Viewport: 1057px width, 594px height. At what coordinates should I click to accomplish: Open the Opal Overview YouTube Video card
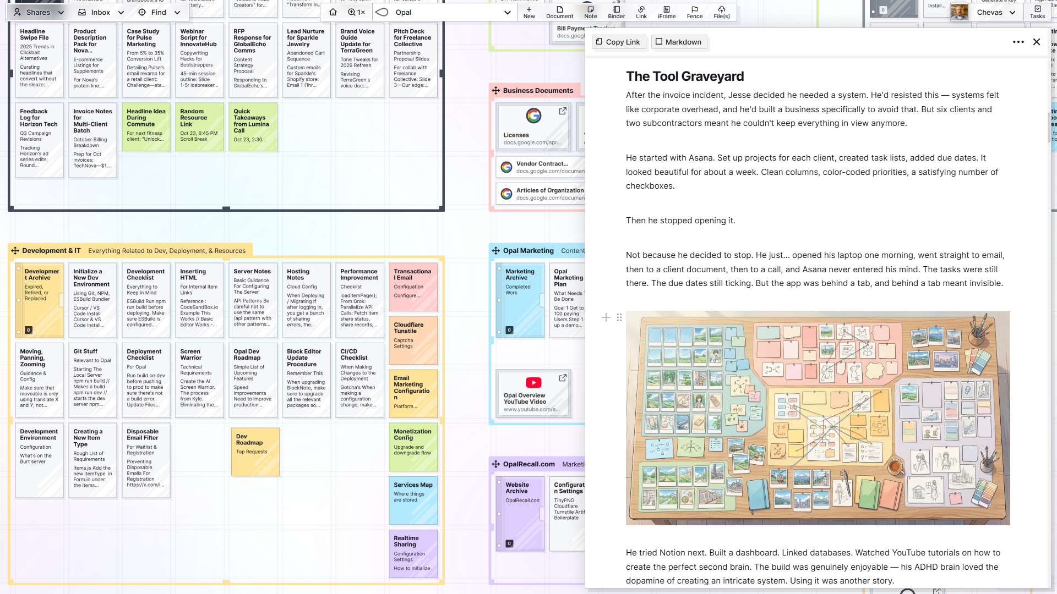click(x=533, y=393)
